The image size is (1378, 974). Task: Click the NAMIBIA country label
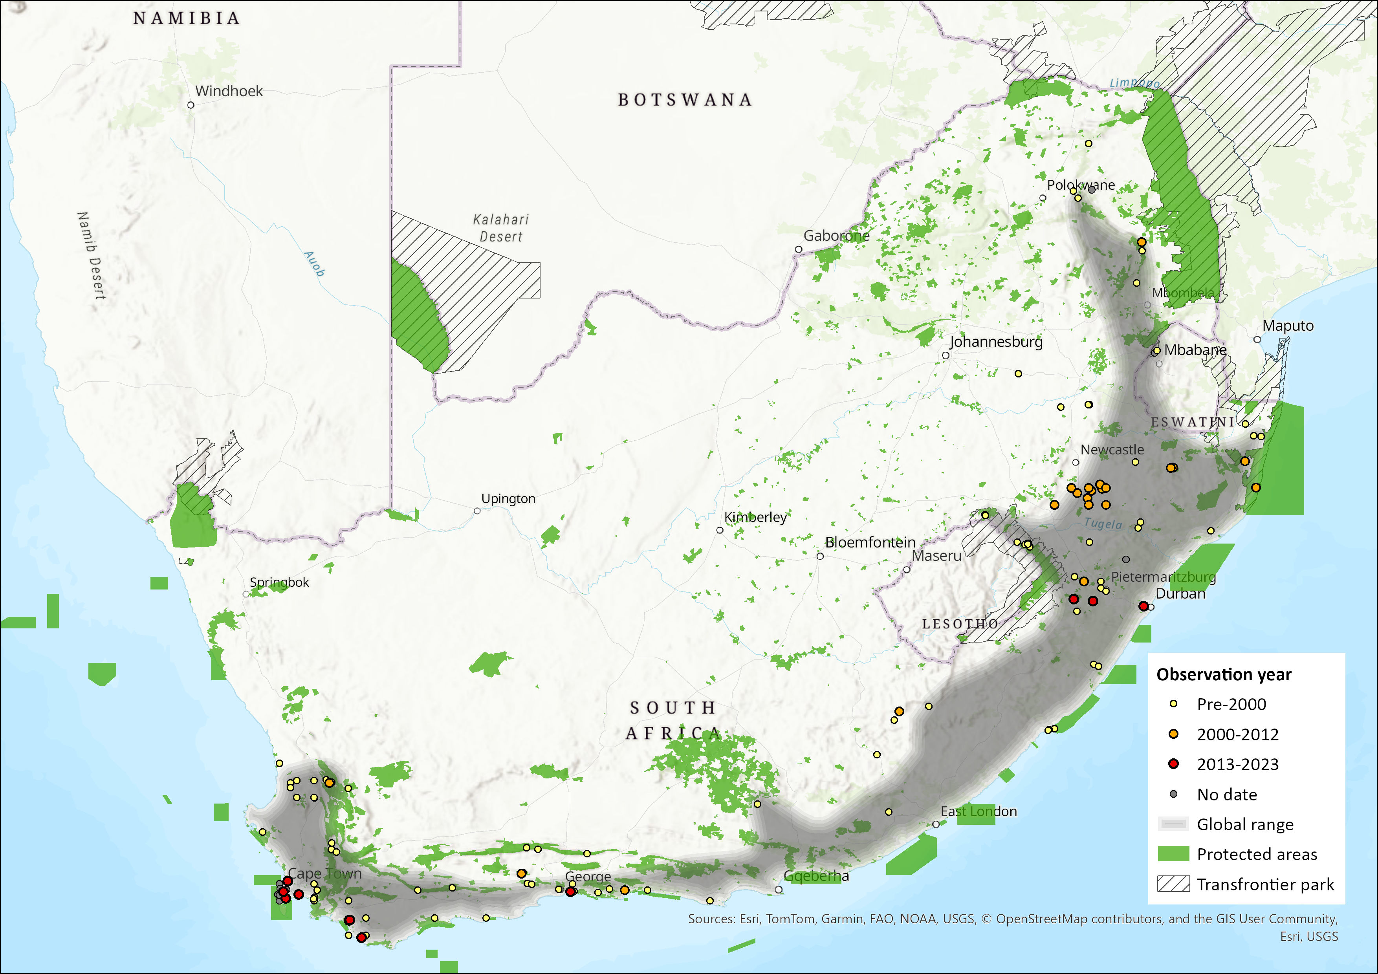187,18
